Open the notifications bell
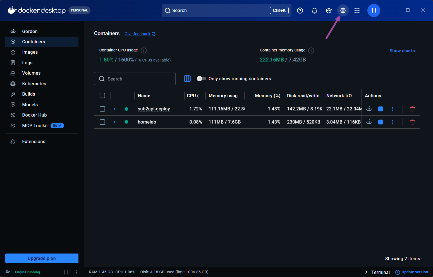 coord(314,11)
